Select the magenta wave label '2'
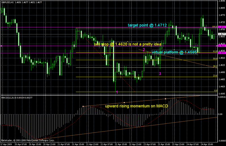Screen dimensions: 226x146 point(144,50)
